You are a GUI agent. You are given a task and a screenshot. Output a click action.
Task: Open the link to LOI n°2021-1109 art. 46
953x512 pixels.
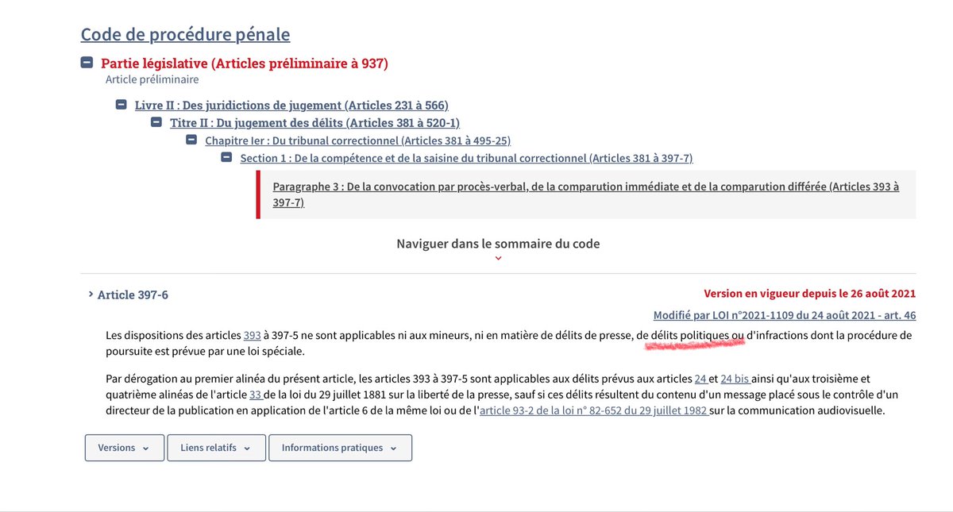pyautogui.click(x=785, y=314)
